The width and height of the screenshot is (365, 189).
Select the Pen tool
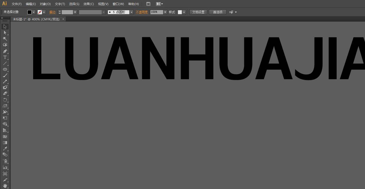5,51
